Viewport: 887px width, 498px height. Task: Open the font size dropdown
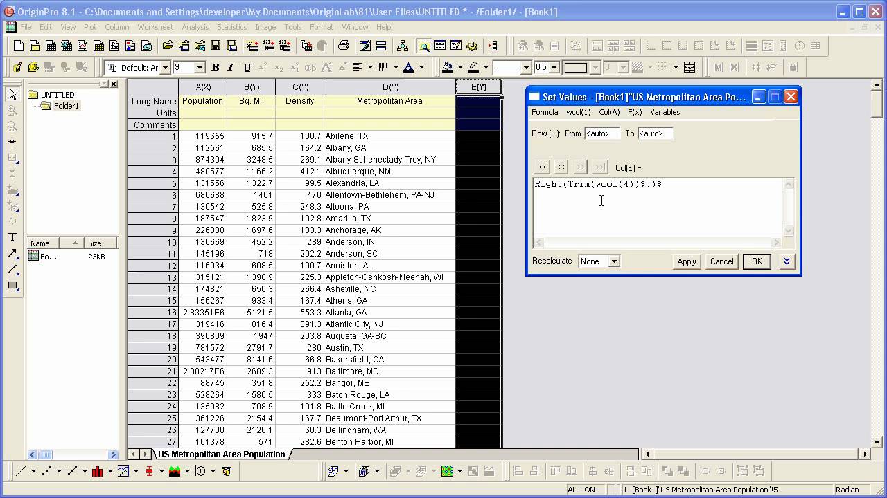200,68
